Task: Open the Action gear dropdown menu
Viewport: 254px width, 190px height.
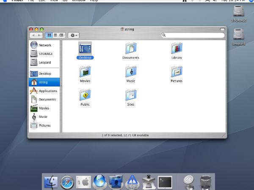Action: point(74,35)
